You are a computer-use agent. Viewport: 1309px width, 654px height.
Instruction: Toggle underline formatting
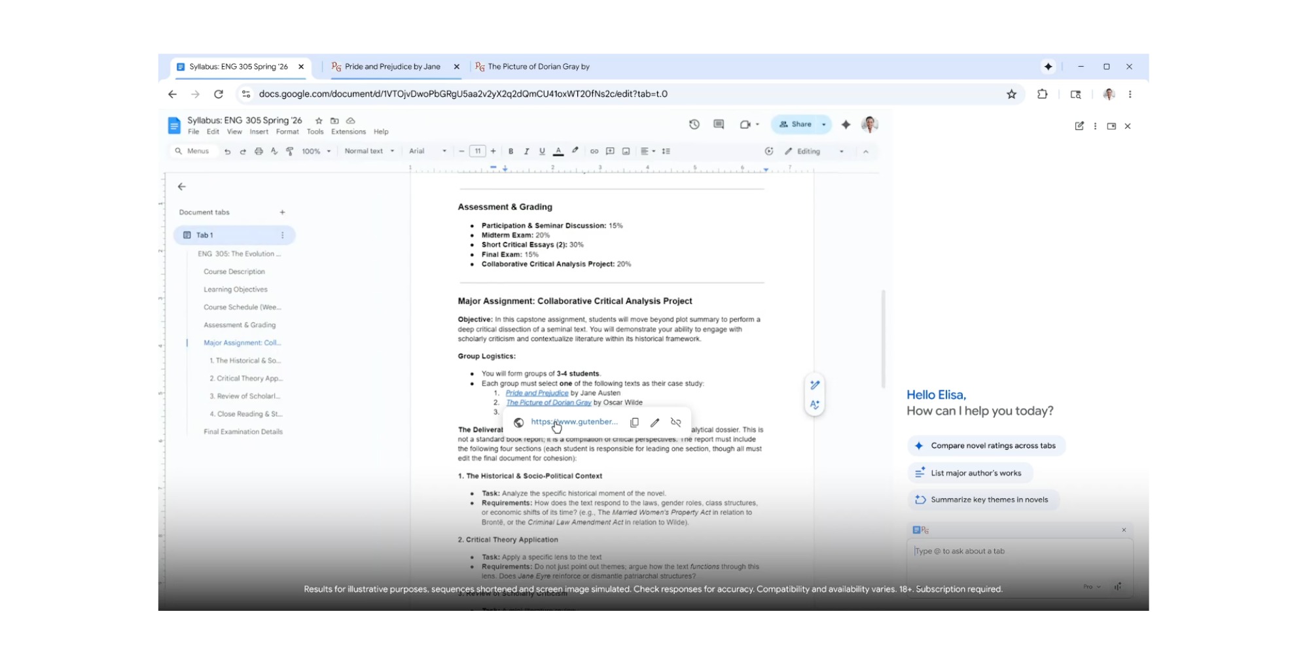click(542, 151)
